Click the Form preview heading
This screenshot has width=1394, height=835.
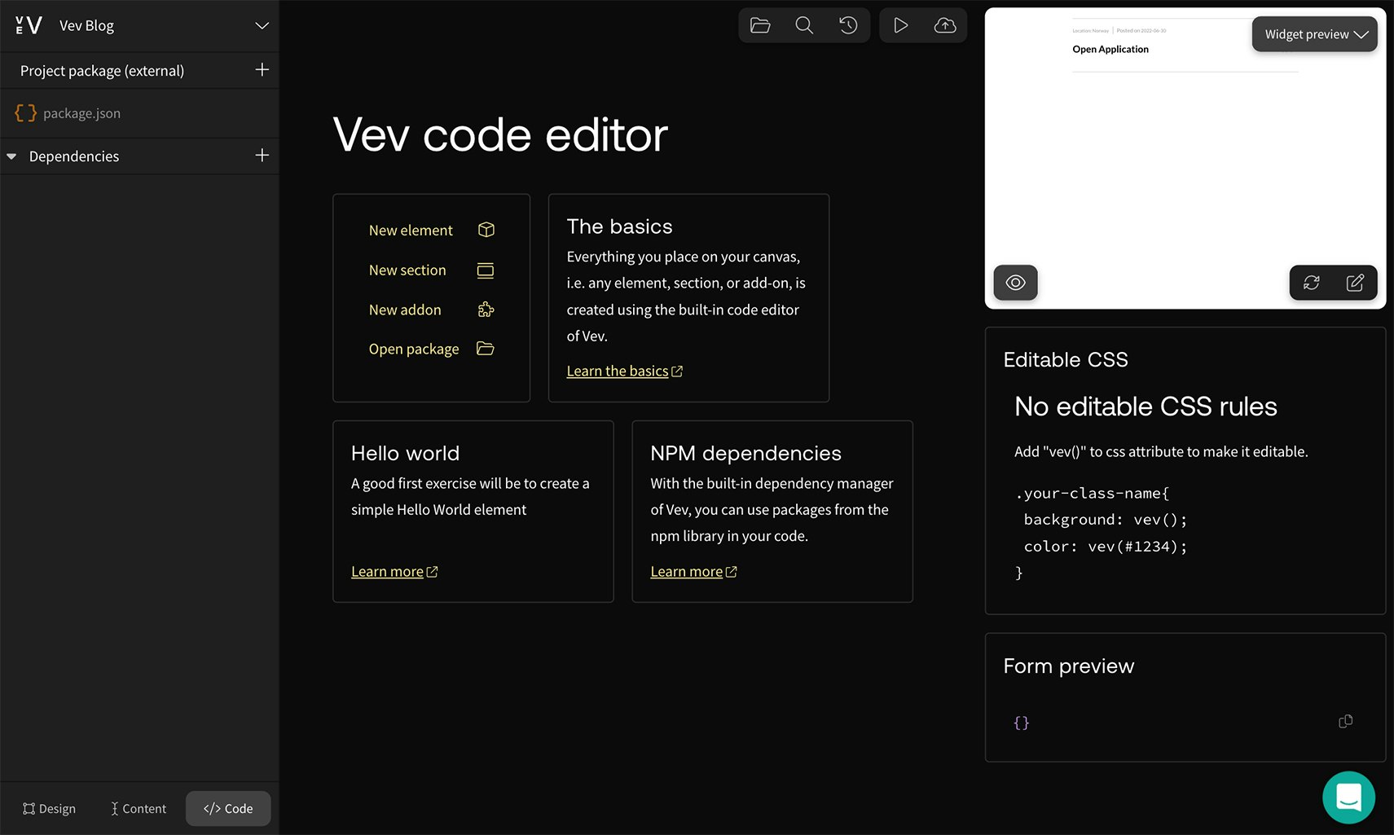[1068, 666]
